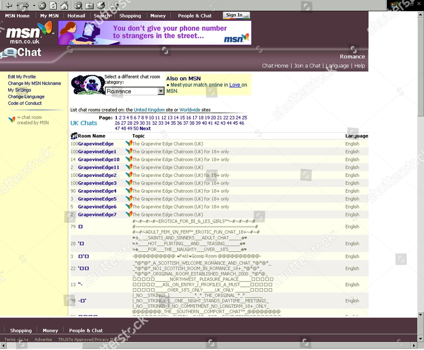Viewport: 424px width, 350px height.
Task: Click butterfly icon in GrapevineEdge4 row
Action: 129,191
